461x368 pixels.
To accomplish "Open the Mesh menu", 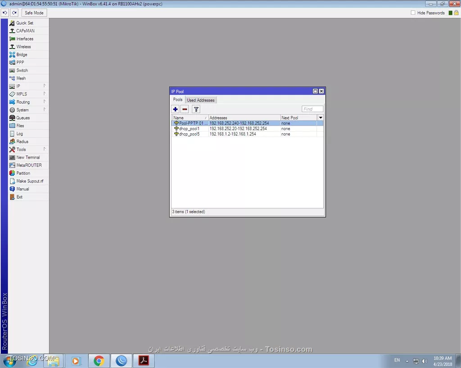I will click(x=28, y=78).
